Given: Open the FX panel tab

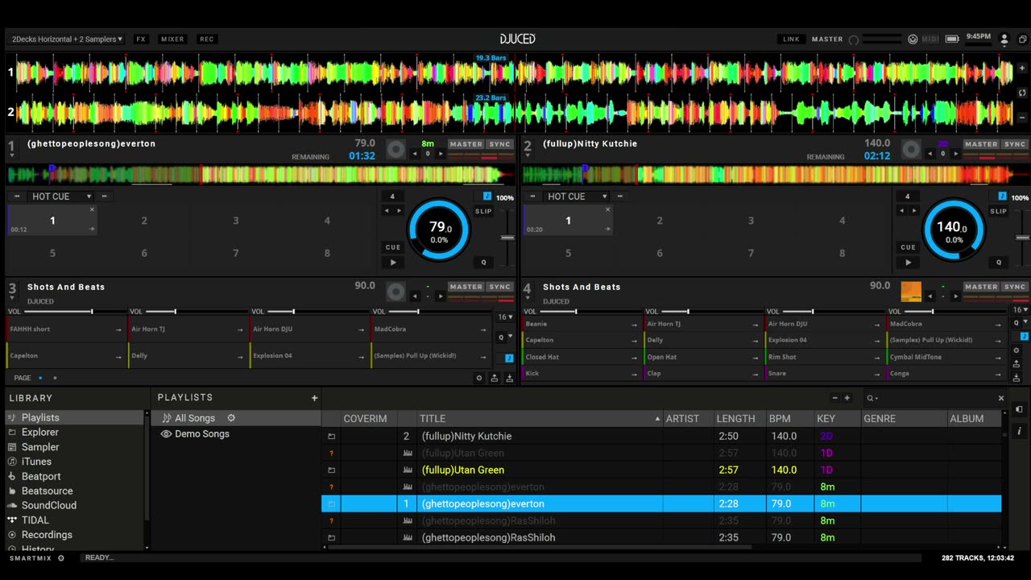Looking at the screenshot, I should (x=141, y=39).
